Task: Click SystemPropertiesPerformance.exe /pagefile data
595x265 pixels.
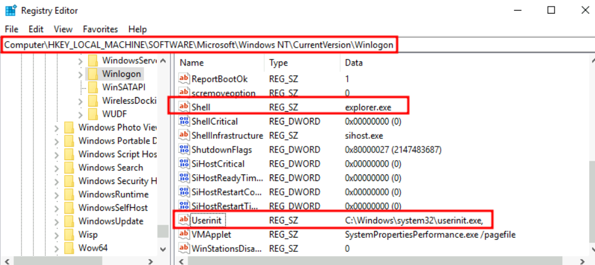Action: [x=430, y=235]
